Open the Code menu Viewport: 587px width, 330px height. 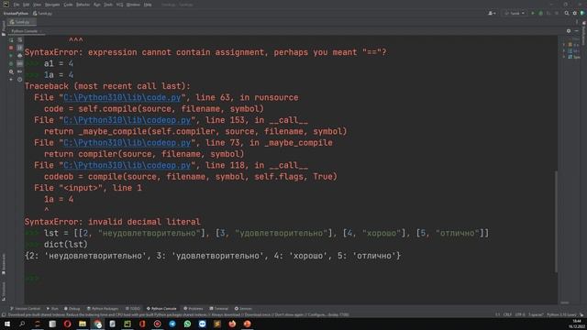68,5
